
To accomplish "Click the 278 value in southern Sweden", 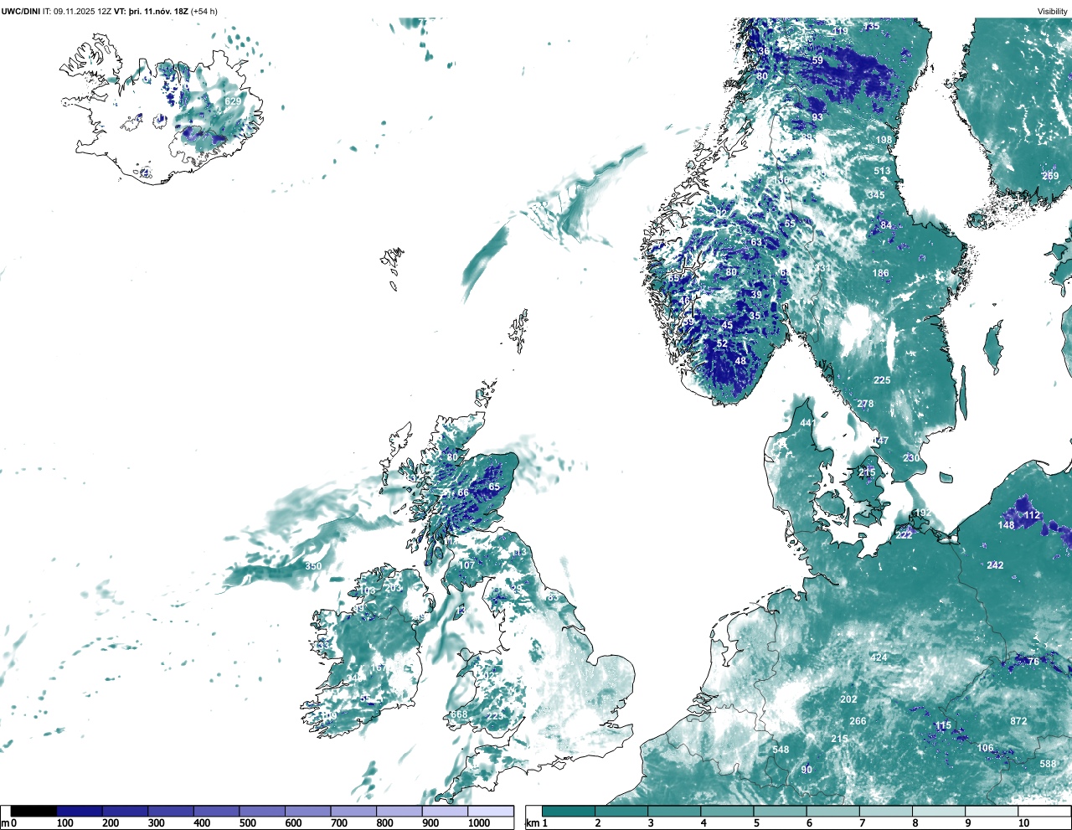I will [865, 404].
